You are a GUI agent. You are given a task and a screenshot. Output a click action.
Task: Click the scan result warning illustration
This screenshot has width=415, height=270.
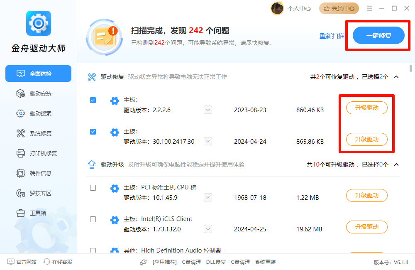104,37
